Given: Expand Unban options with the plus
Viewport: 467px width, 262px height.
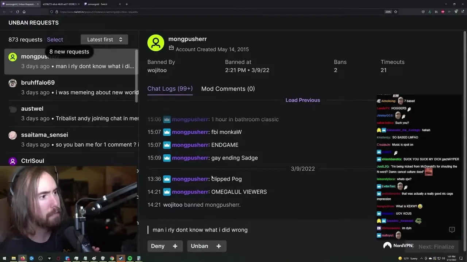Looking at the screenshot, I should pos(219,246).
